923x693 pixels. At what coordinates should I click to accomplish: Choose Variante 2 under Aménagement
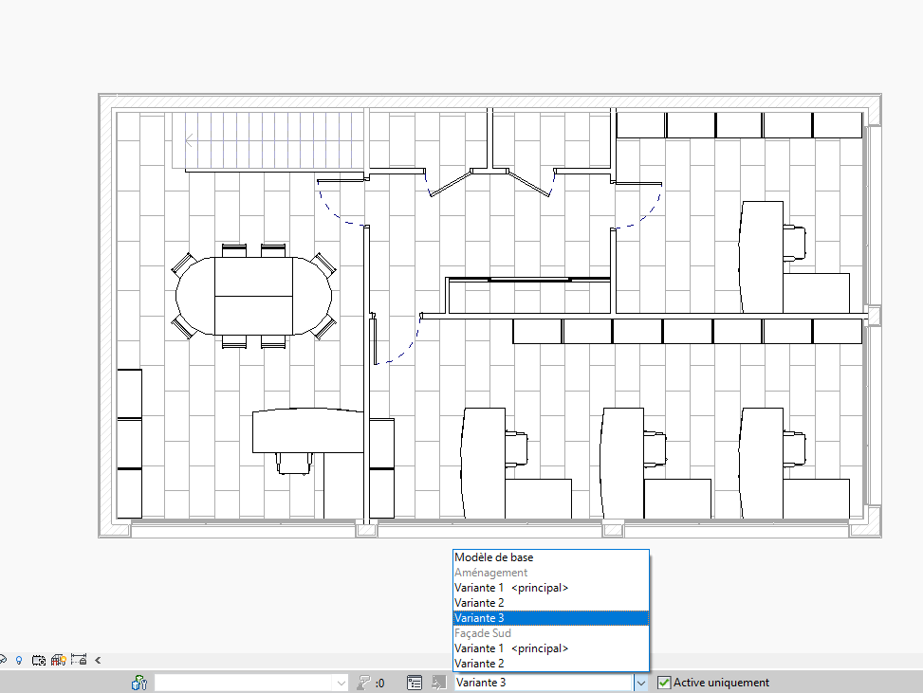point(551,603)
